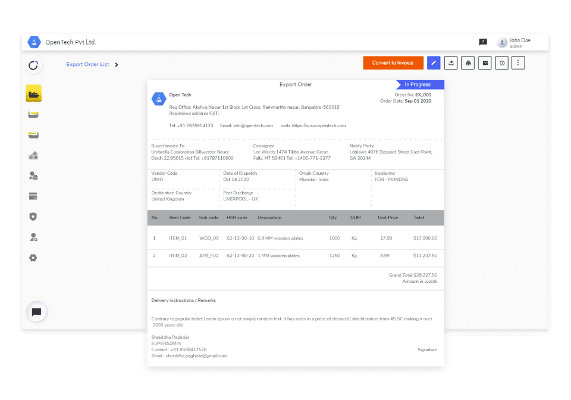Click the Signature label
Viewport: 571px width, 400px height.
427,349
